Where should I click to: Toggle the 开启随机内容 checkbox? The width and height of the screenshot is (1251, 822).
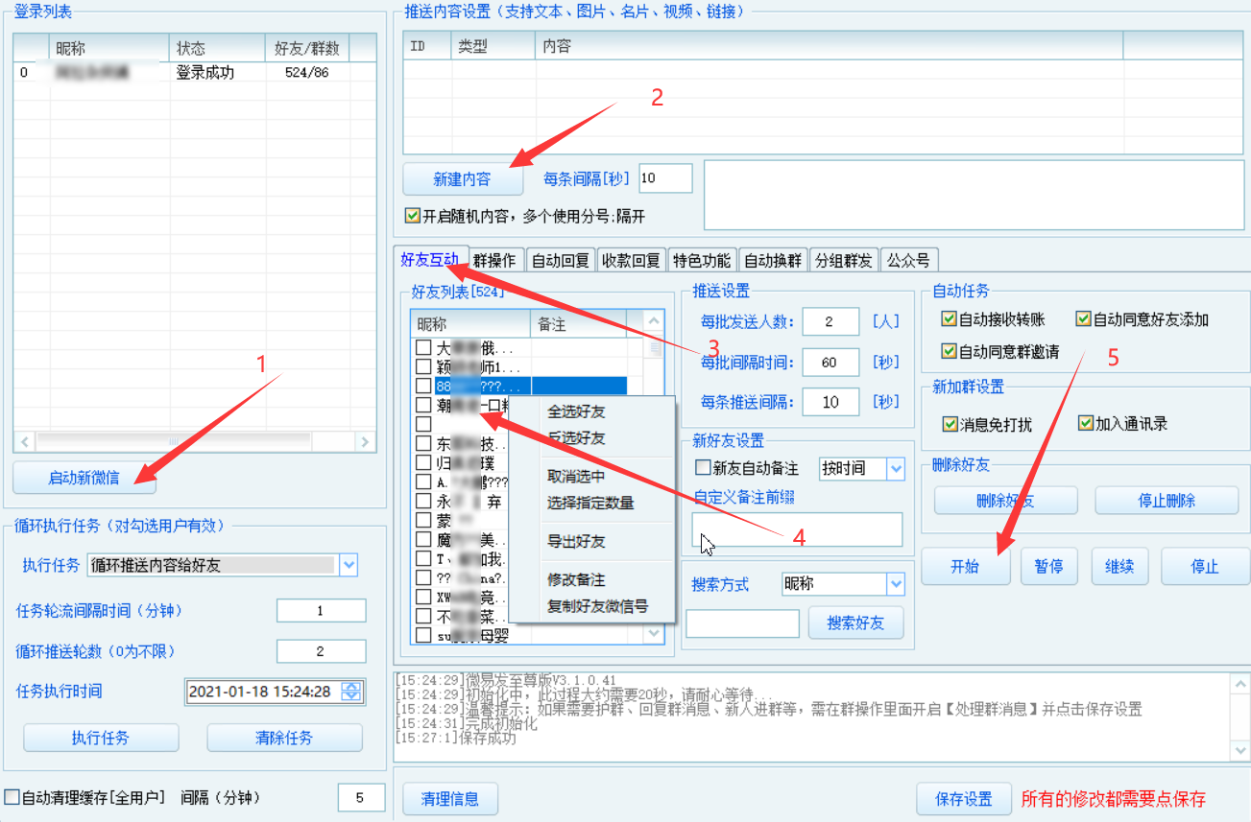413,217
